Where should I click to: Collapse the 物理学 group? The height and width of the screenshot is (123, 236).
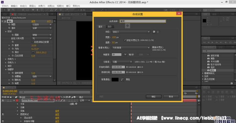click(6, 69)
